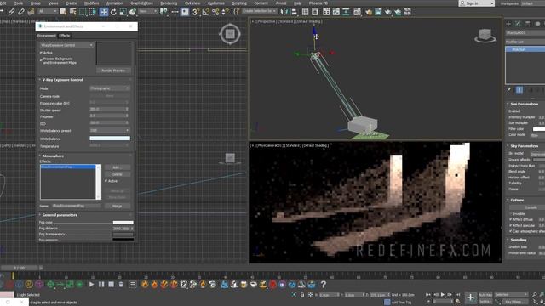Click the Phoenix FD pause simulation icon
The image size is (545, 306).
pyautogui.click(x=101, y=285)
